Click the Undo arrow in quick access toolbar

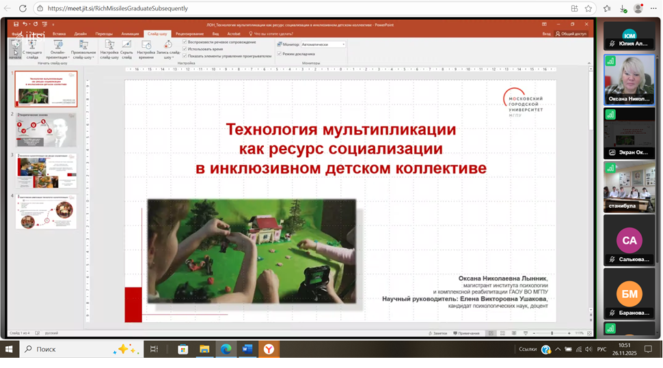click(25, 25)
